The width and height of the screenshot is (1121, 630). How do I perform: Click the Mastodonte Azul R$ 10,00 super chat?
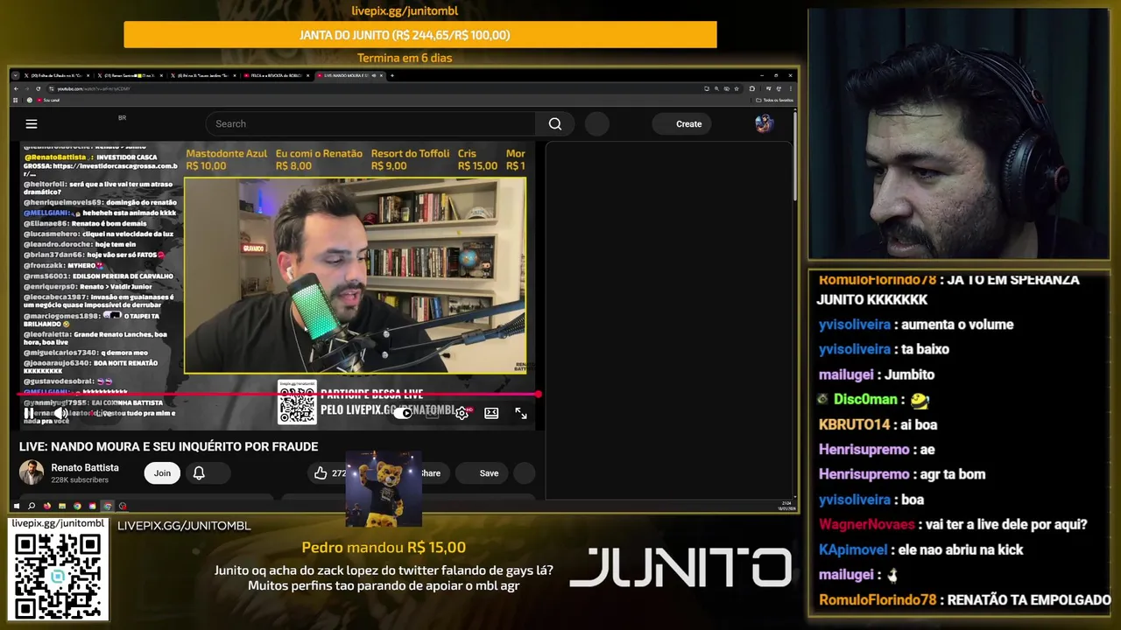226,159
